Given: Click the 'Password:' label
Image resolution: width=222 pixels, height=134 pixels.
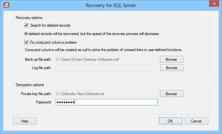Looking at the screenshot, I should click(44, 102).
